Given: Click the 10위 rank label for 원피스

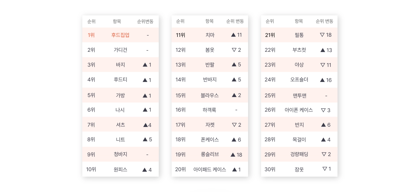Looking at the screenshot, I should (x=91, y=169).
